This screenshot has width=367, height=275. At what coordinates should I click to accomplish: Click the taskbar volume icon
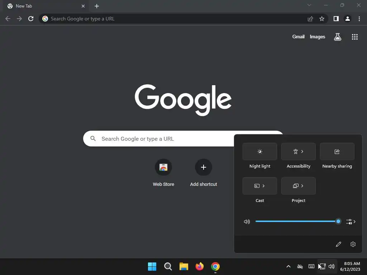[x=332, y=266]
